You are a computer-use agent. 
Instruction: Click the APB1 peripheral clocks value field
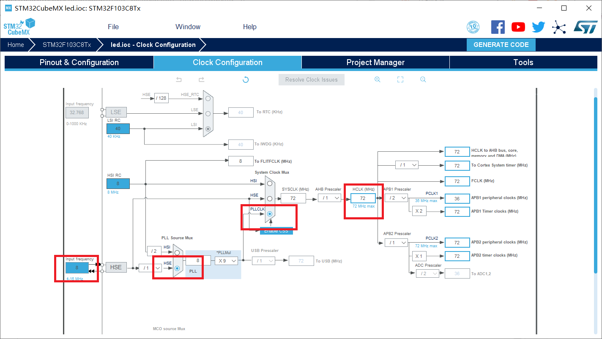(457, 198)
